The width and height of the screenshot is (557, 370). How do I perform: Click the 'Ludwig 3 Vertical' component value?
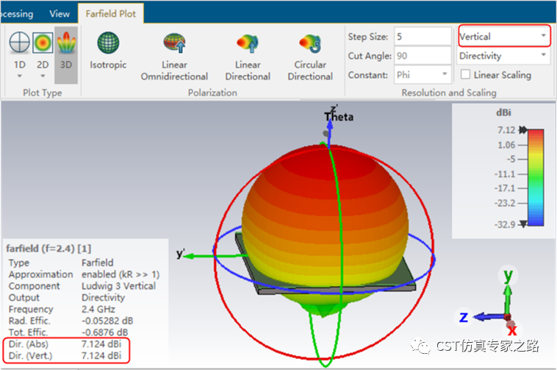pos(118,285)
